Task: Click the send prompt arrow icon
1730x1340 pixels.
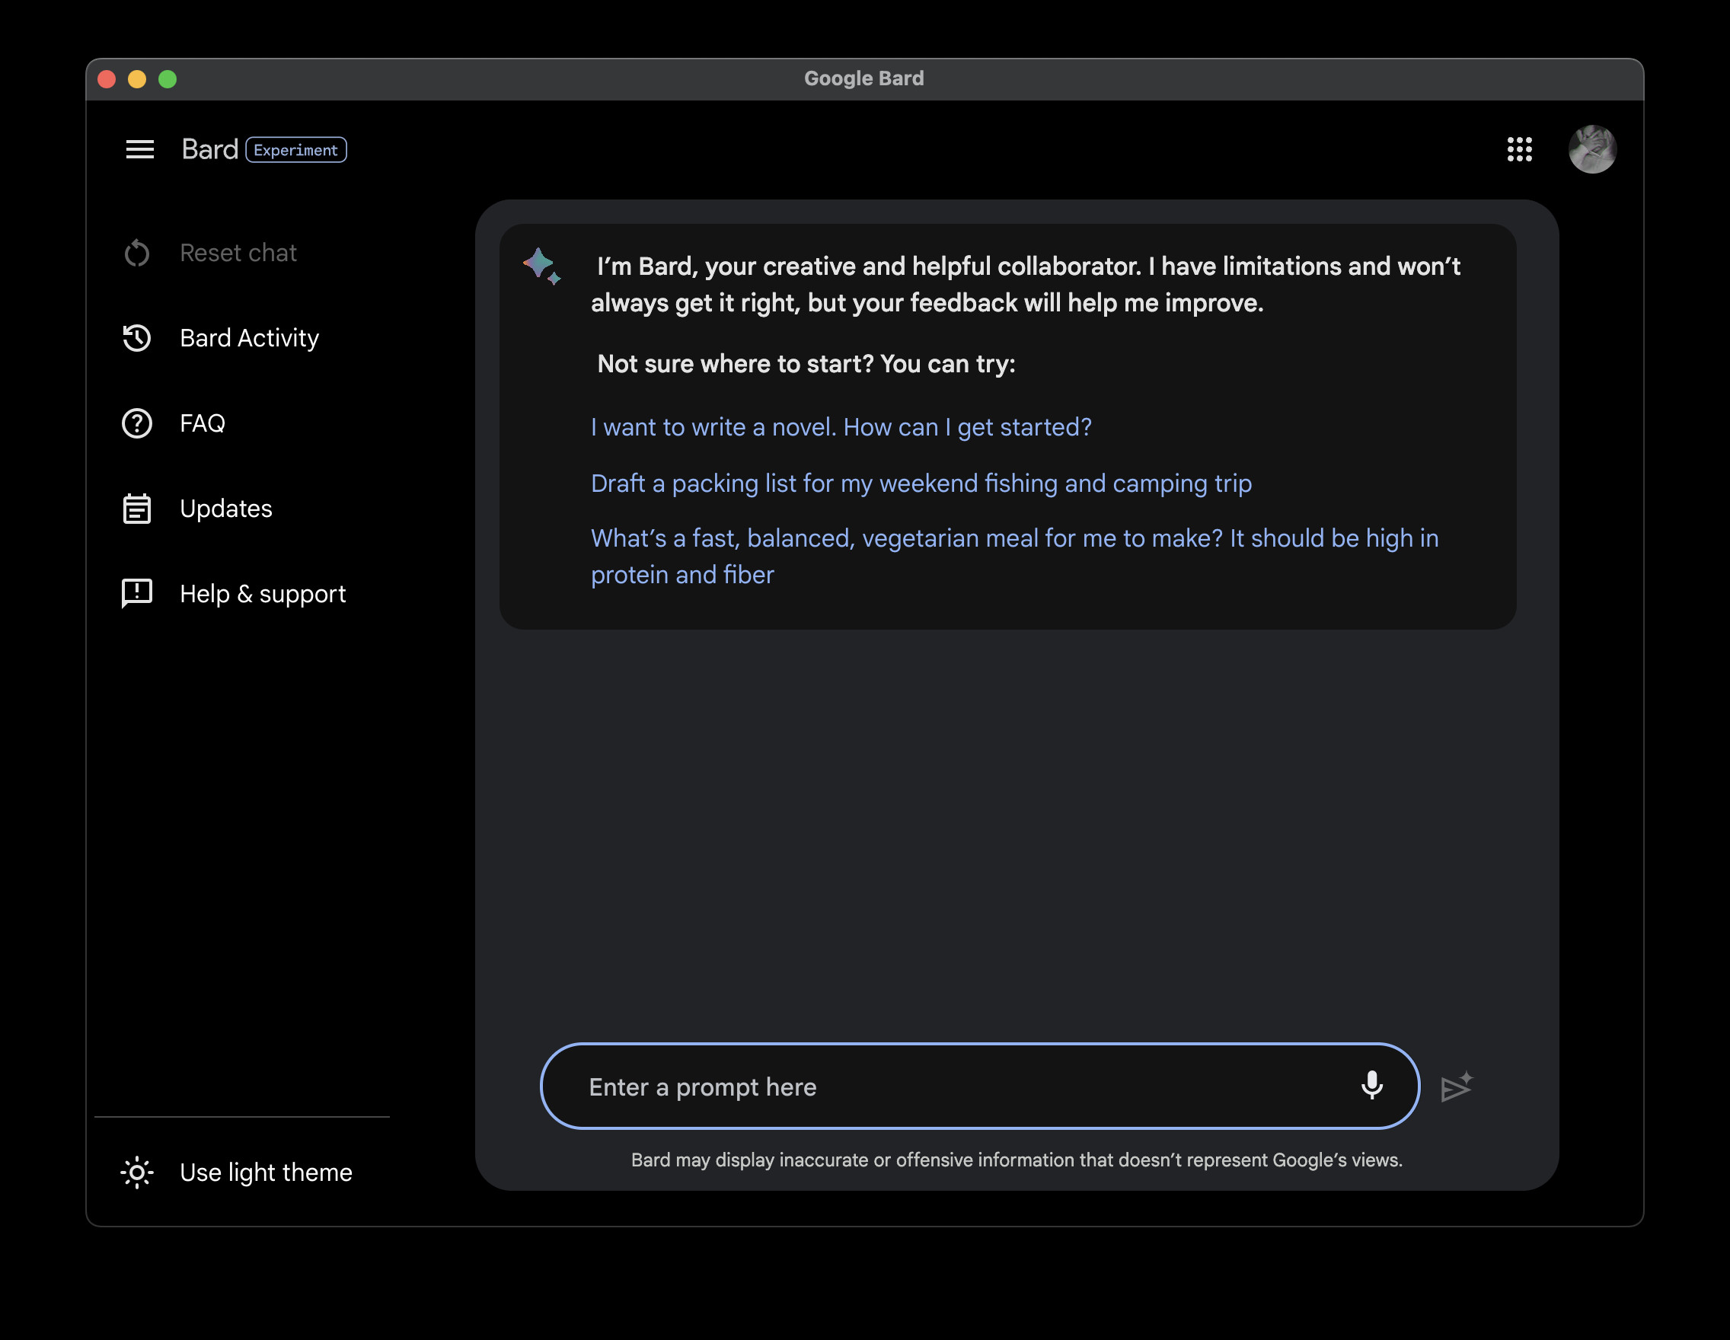Action: pos(1456,1086)
